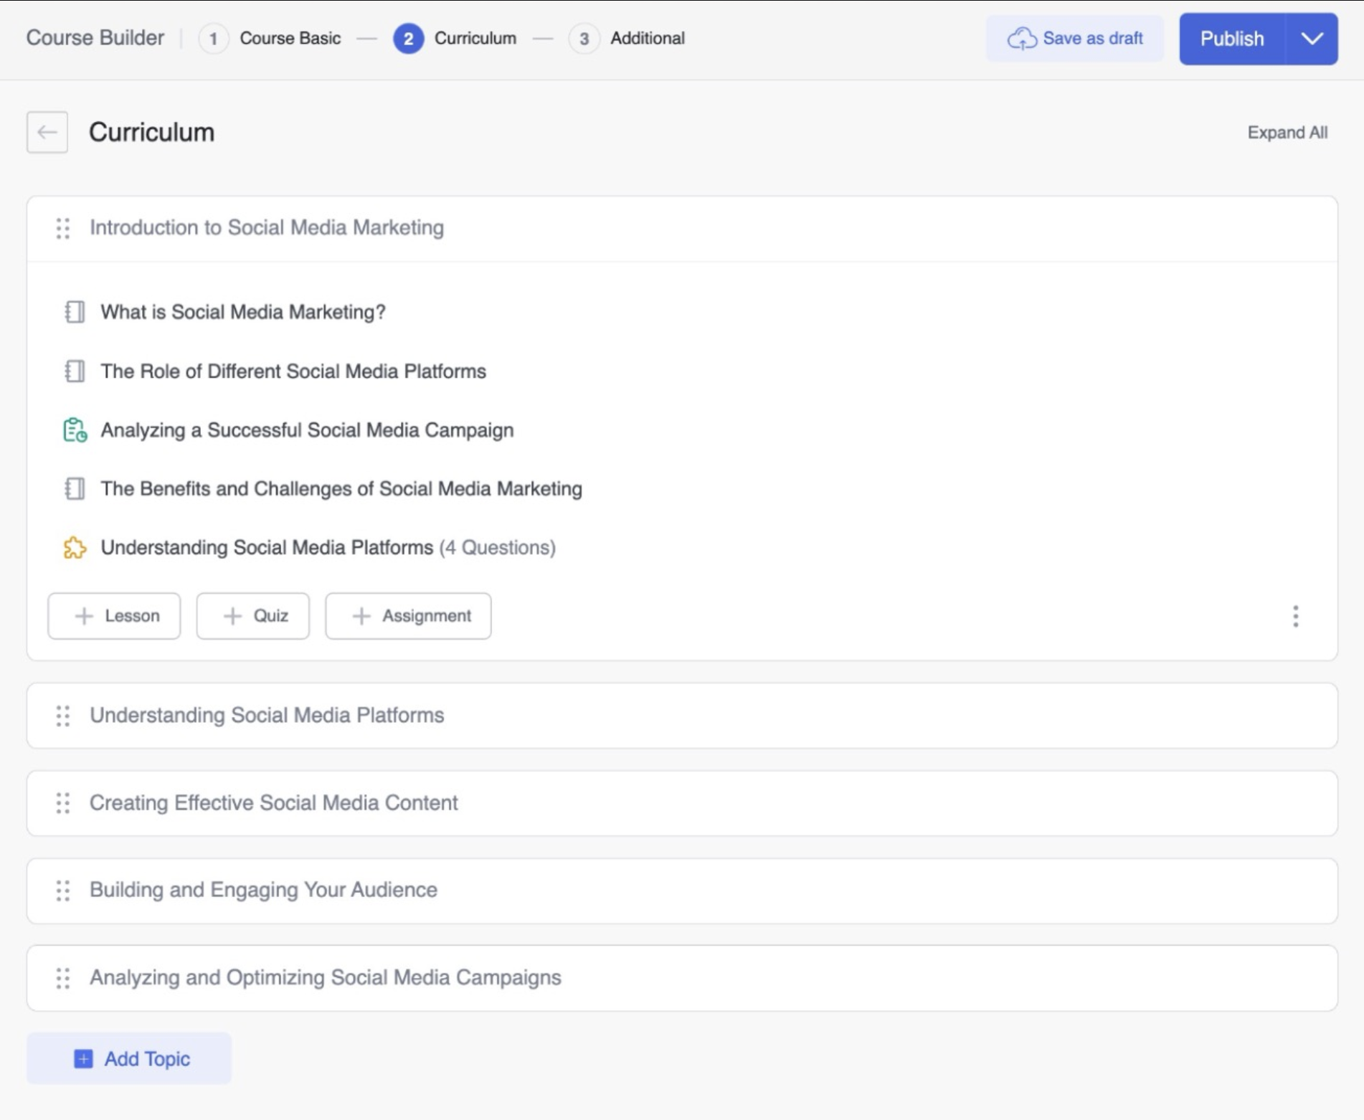Add a new Lesson to the topic
Viewport: 1364px width, 1120px height.
(115, 616)
